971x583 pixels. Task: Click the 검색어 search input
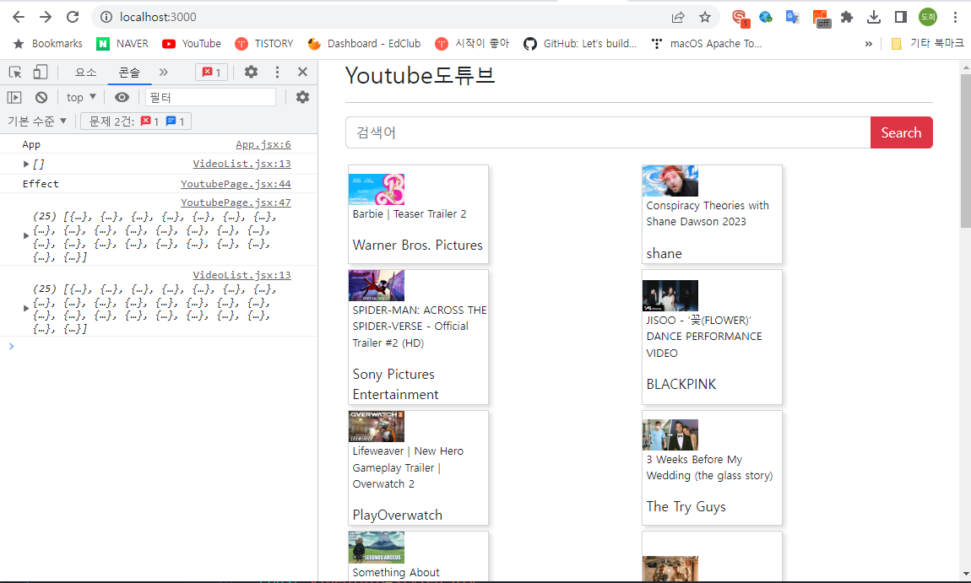point(608,132)
